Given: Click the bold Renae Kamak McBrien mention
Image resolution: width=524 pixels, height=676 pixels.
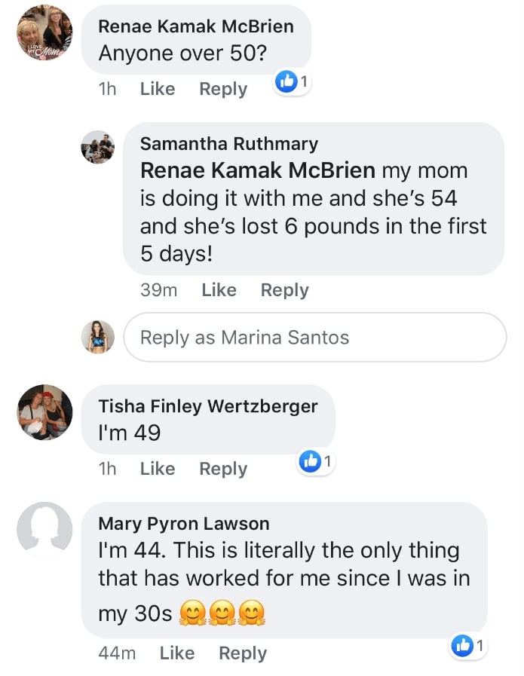Looking at the screenshot, I should click(x=259, y=171).
